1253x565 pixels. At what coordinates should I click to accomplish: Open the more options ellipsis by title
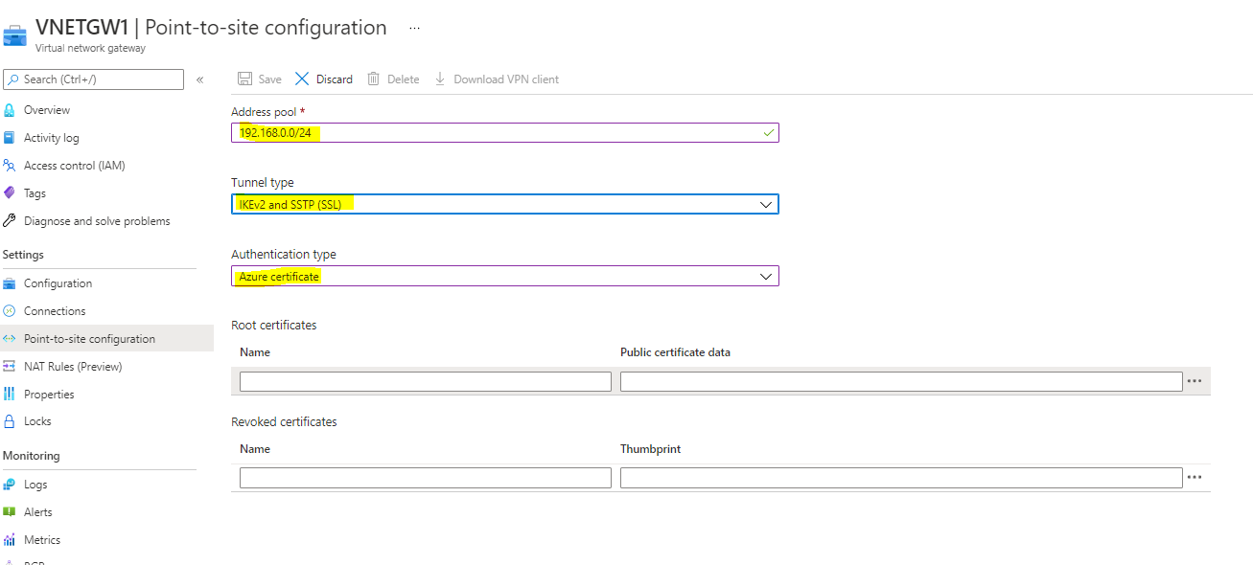coord(414,28)
